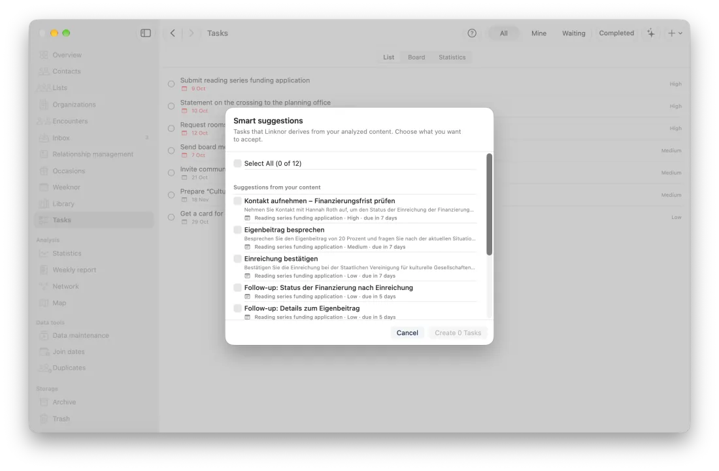719x471 pixels.
Task: Click the Create 0 Tasks button
Action: click(x=458, y=333)
